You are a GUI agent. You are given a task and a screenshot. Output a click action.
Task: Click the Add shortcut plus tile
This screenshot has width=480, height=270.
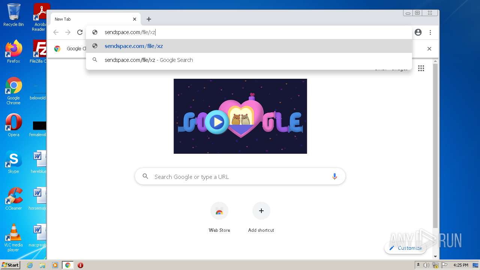pos(261,217)
